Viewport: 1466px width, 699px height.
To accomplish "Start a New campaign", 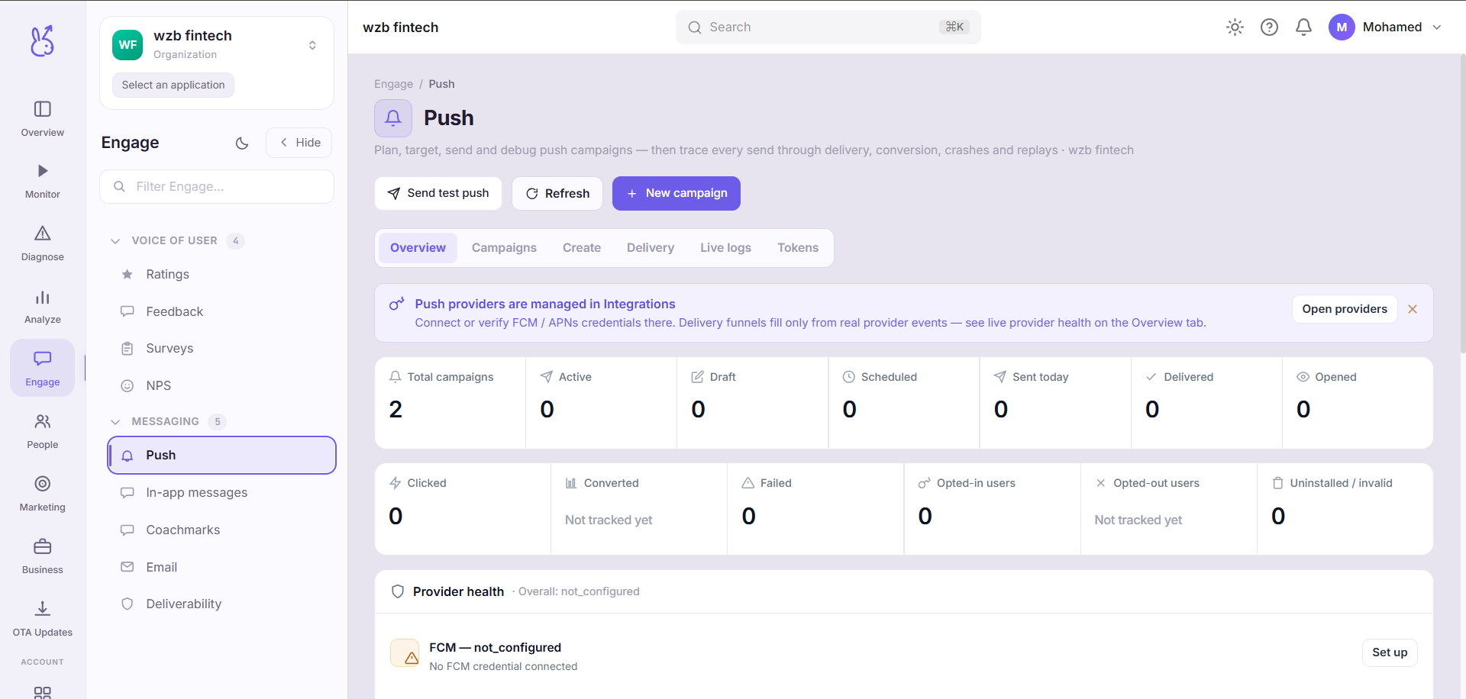I will pyautogui.click(x=676, y=194).
